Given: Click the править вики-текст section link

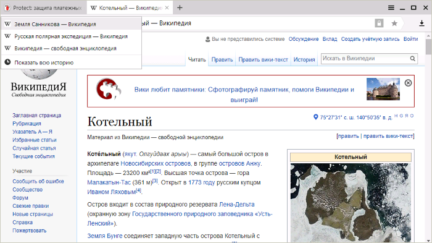Looking at the screenshot, I should coord(388,136).
